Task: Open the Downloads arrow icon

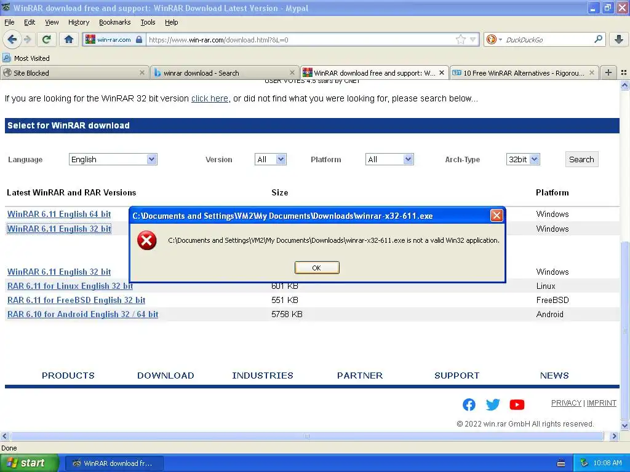Action: 619,39
